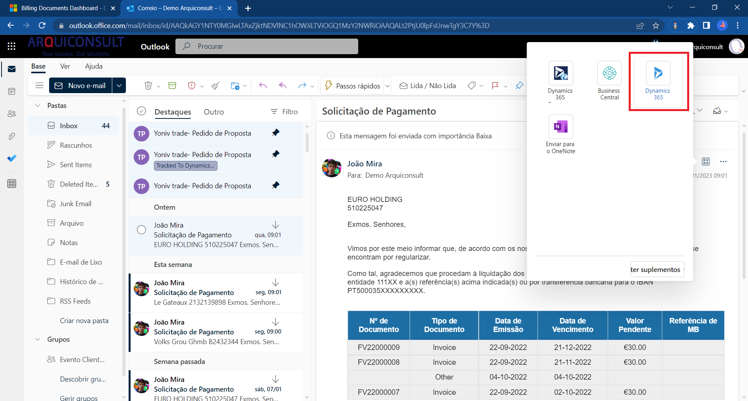
Task: Select the João Mira qua 09:01 message circle
Action: tap(141, 230)
